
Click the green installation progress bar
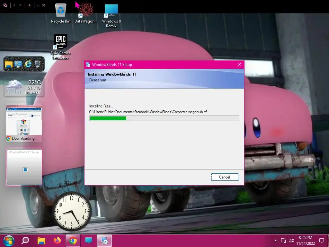pos(164,118)
